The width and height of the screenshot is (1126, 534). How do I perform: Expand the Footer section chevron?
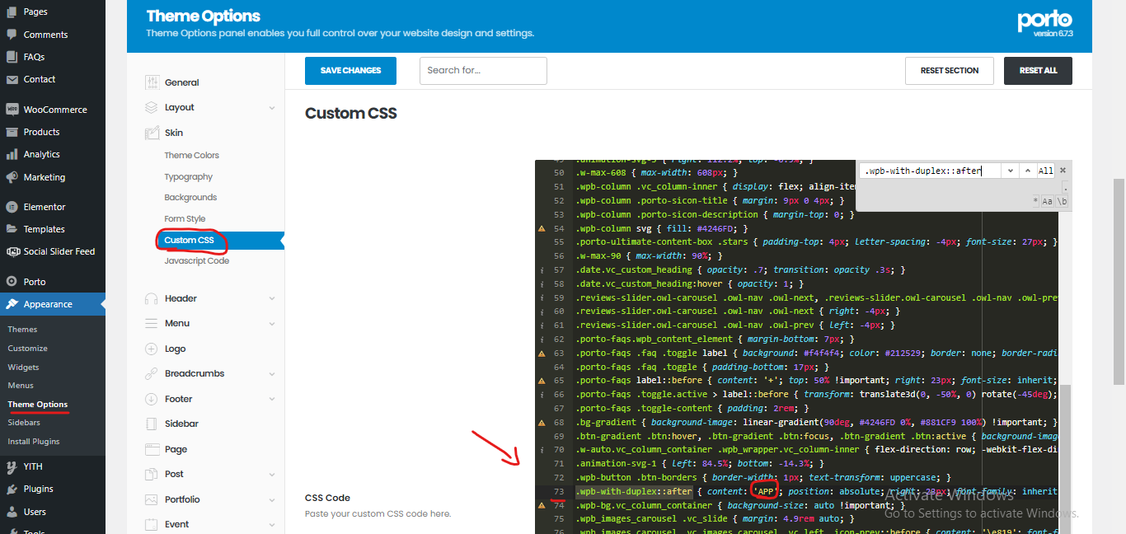(272, 400)
